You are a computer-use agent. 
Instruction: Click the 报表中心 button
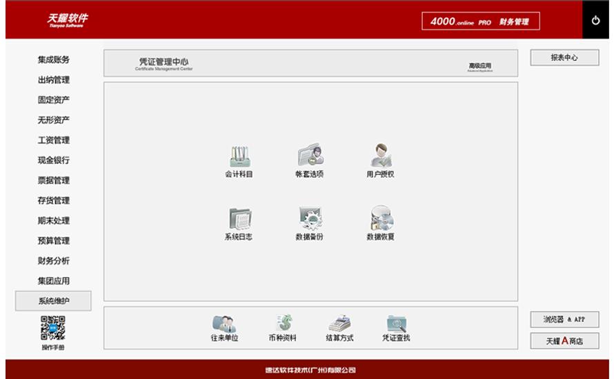pyautogui.click(x=564, y=58)
